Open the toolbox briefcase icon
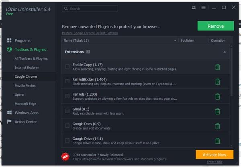The width and height of the screenshot is (241, 167). (x=194, y=7)
